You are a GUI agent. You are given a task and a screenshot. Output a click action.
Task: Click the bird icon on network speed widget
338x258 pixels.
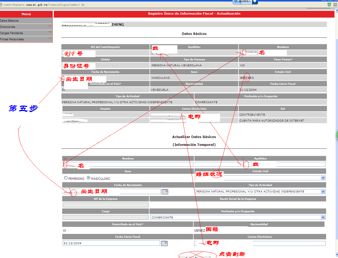point(236,2)
